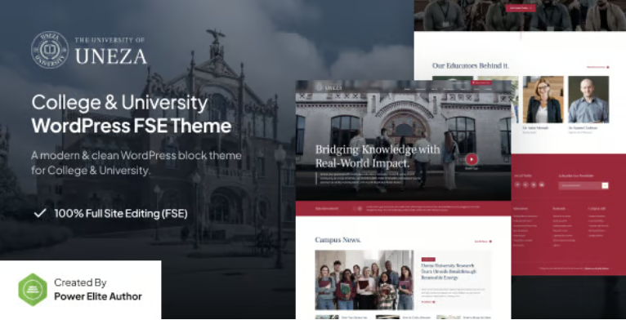Open the link right of Our Educators heading
Screen dimensions: 626x320
(597, 67)
